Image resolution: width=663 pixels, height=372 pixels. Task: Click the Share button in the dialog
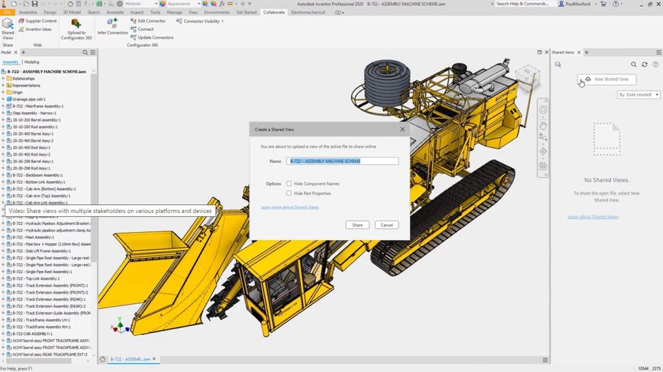point(357,225)
